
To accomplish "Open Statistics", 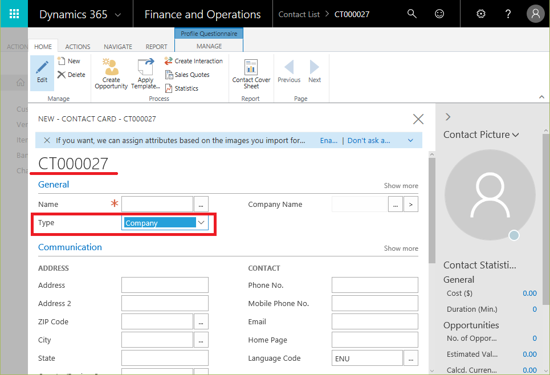I will click(182, 88).
